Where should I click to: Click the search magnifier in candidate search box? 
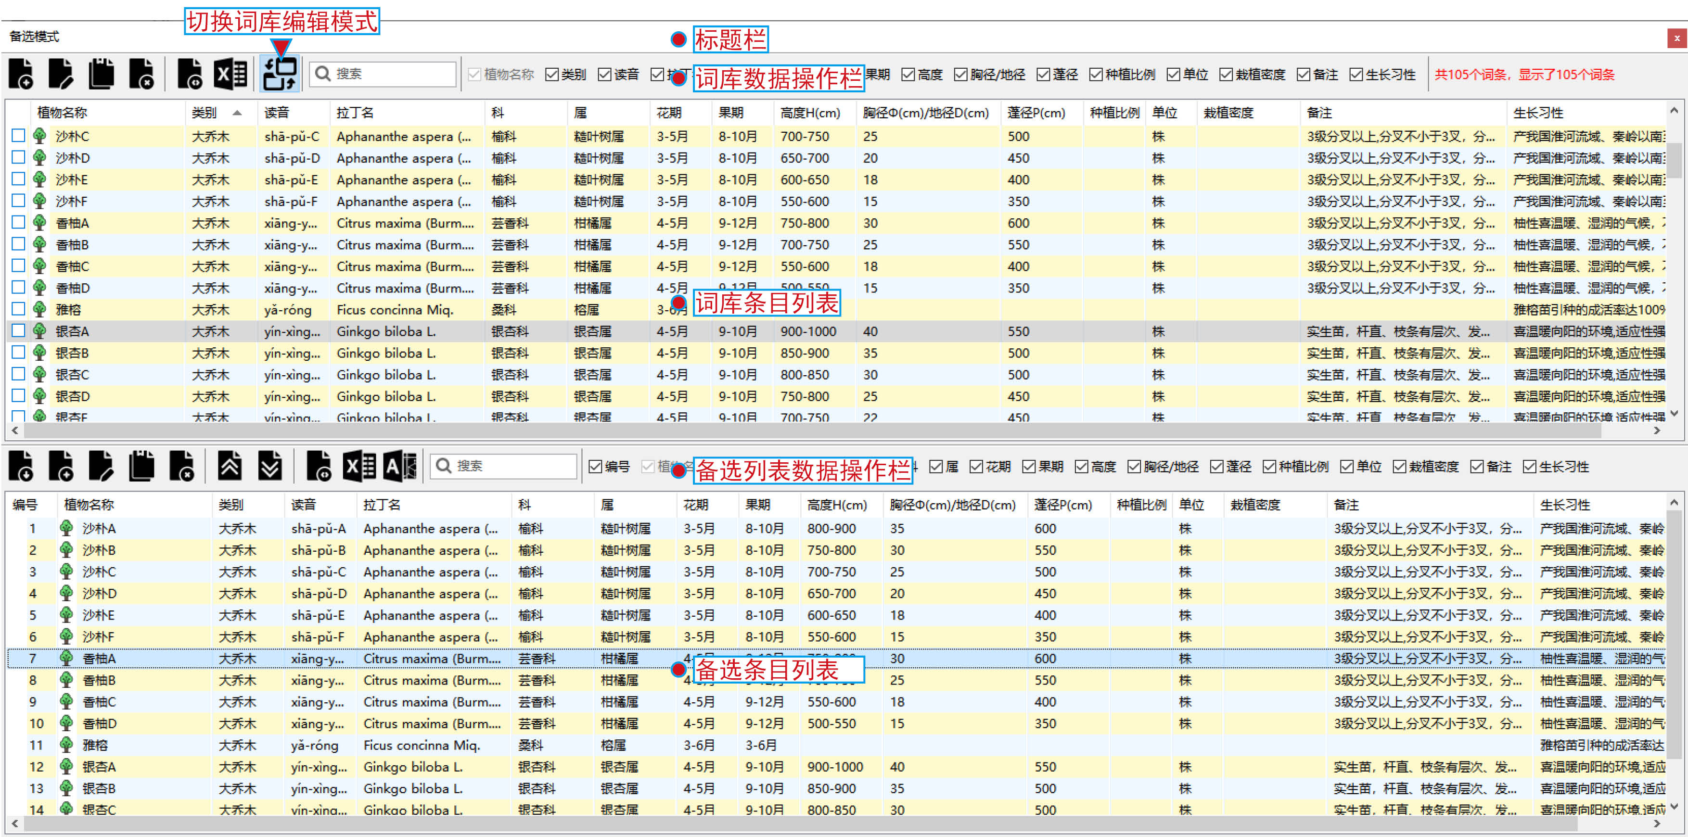pos(444,466)
